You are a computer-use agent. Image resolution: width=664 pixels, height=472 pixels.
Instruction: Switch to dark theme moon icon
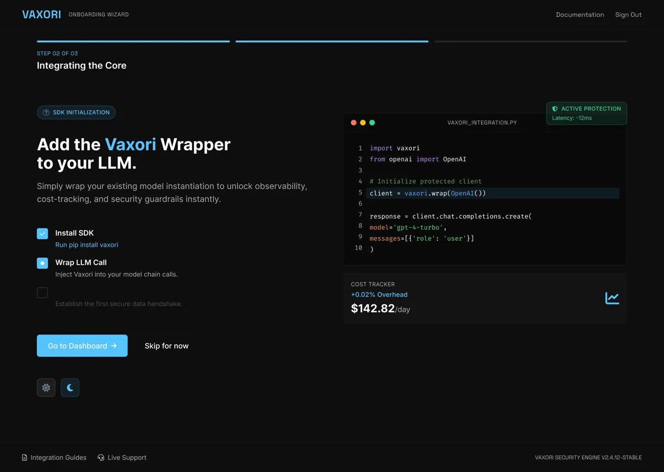coord(70,388)
